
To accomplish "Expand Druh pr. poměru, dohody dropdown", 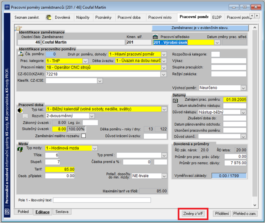I will (164, 54).
